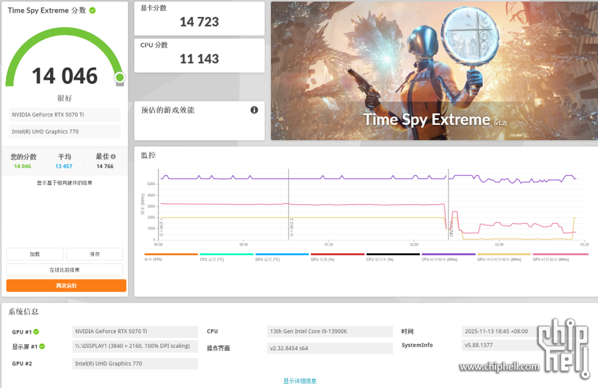
Task: Select the 您的分数 score tab
Action: point(23,160)
